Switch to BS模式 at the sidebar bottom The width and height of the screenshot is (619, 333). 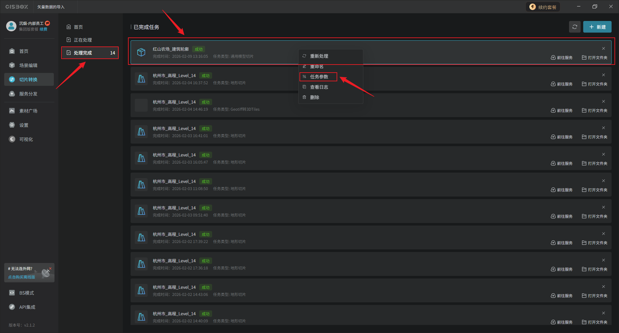26,293
